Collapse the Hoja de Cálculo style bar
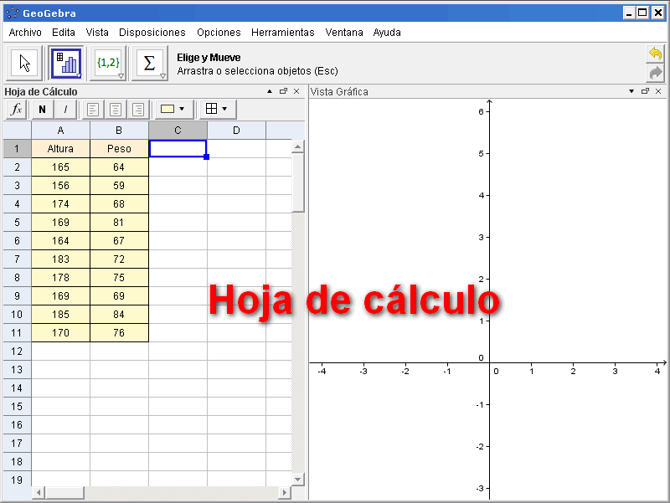The width and height of the screenshot is (670, 503). coord(270,91)
